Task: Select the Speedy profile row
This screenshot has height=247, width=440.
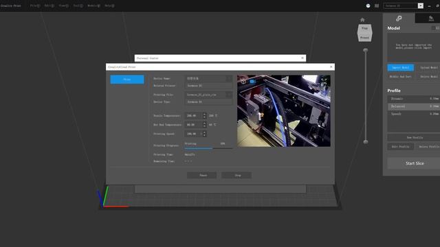Action: [414, 114]
